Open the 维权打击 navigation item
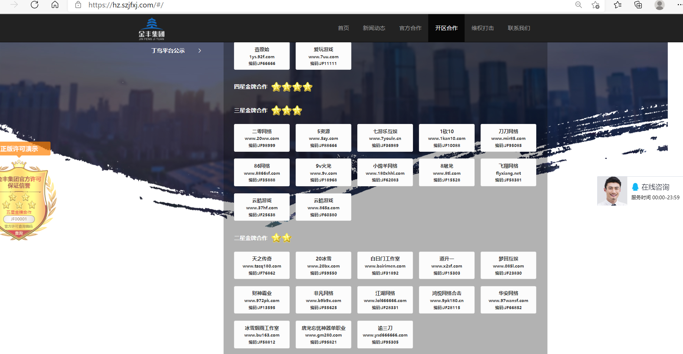Viewport: 683px width, 354px height. coord(482,28)
